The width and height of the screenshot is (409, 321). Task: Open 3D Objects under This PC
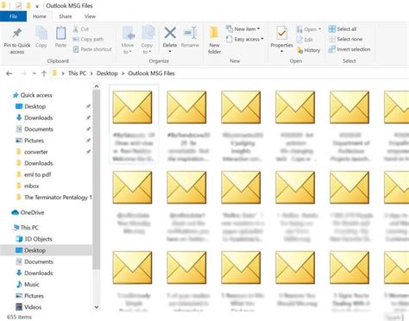(34, 239)
